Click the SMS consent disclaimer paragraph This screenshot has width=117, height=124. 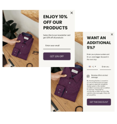tap(98, 88)
